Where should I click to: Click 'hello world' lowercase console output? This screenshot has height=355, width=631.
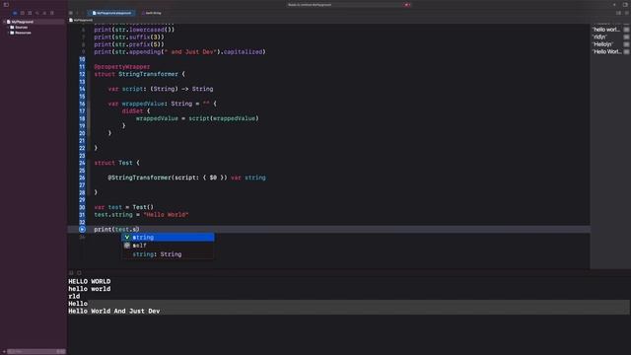(90, 289)
